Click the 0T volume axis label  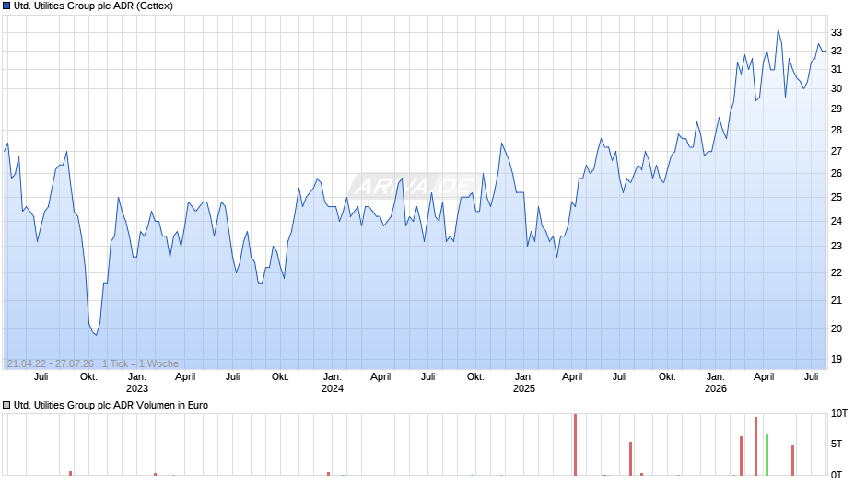[837, 475]
